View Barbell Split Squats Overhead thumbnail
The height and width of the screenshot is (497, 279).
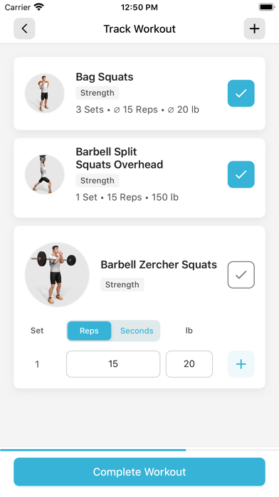(x=45, y=174)
